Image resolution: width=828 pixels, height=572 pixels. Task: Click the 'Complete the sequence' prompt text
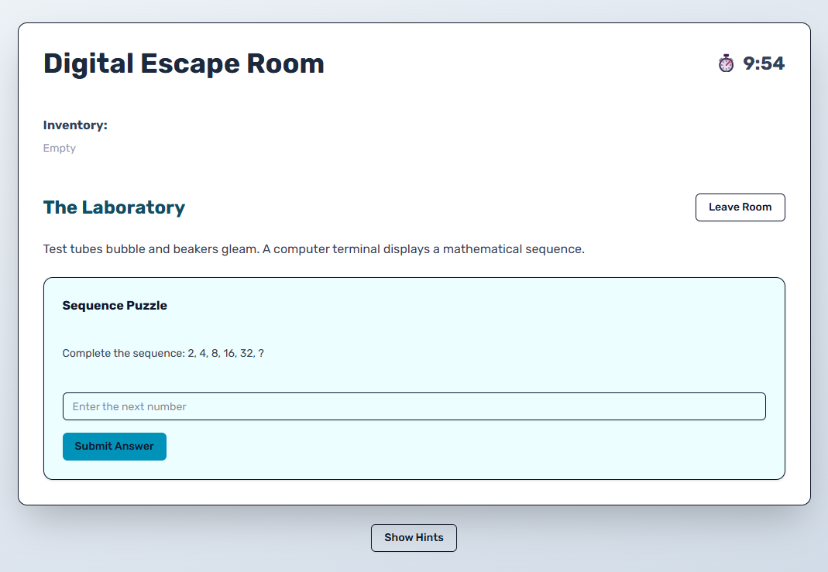tap(124, 353)
